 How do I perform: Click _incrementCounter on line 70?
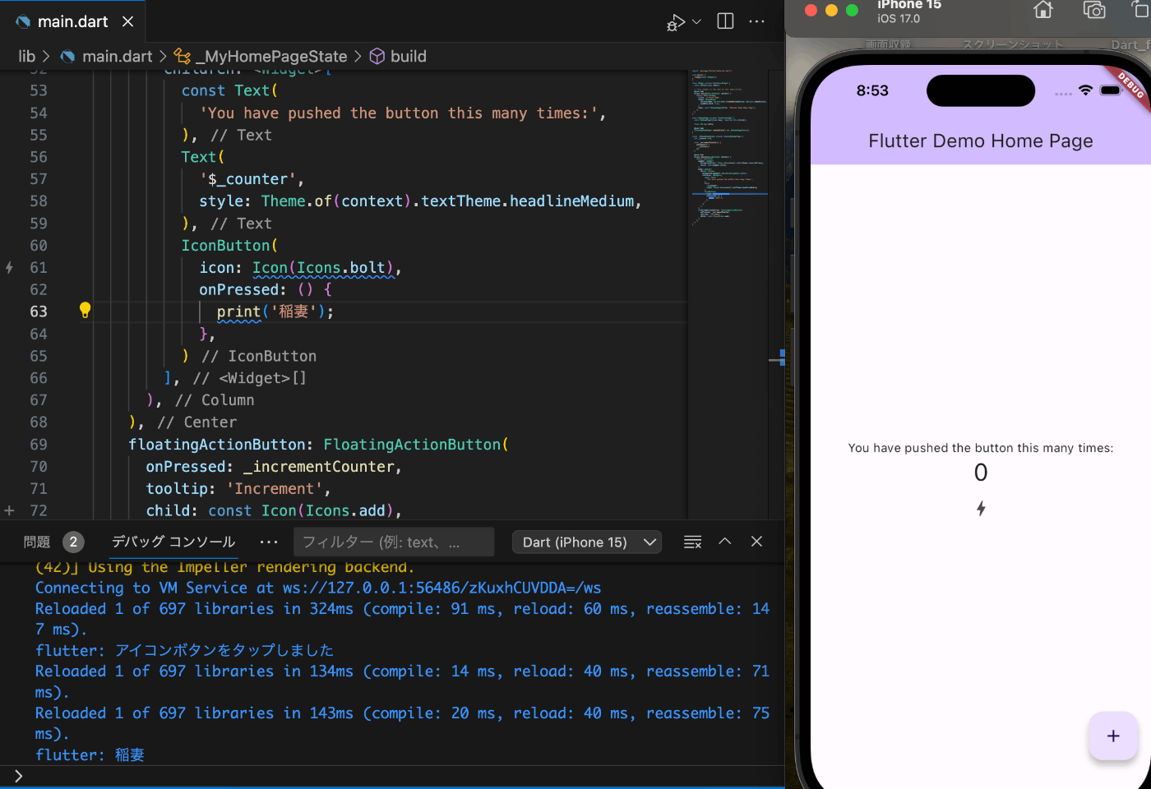click(318, 466)
